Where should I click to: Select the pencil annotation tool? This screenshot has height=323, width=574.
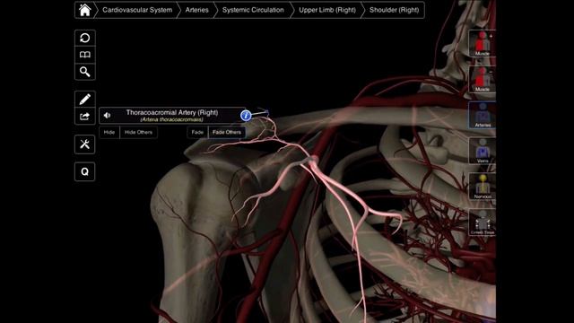click(85, 100)
